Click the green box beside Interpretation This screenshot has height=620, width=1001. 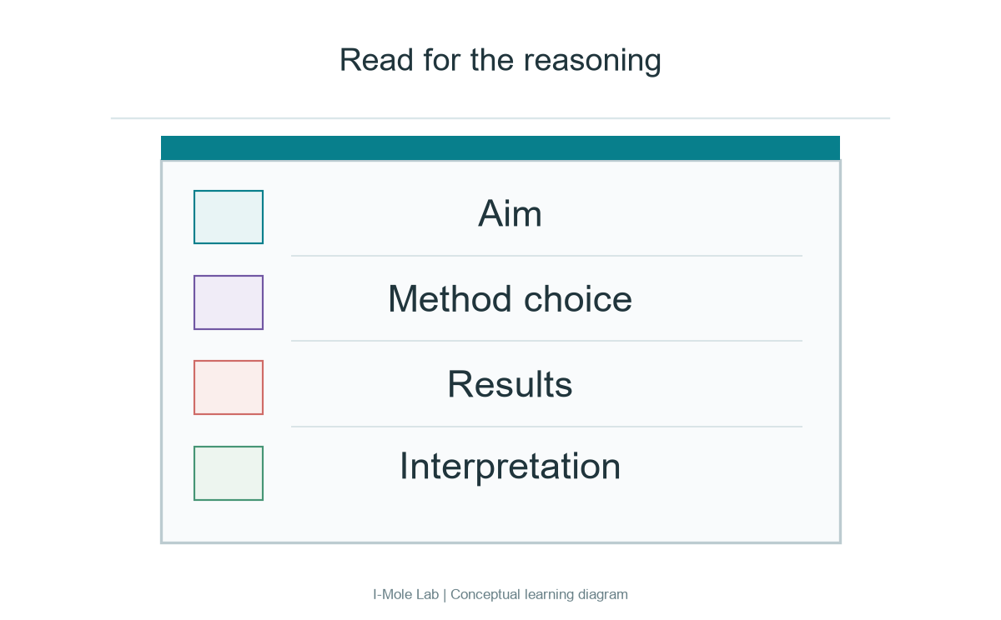click(x=229, y=473)
